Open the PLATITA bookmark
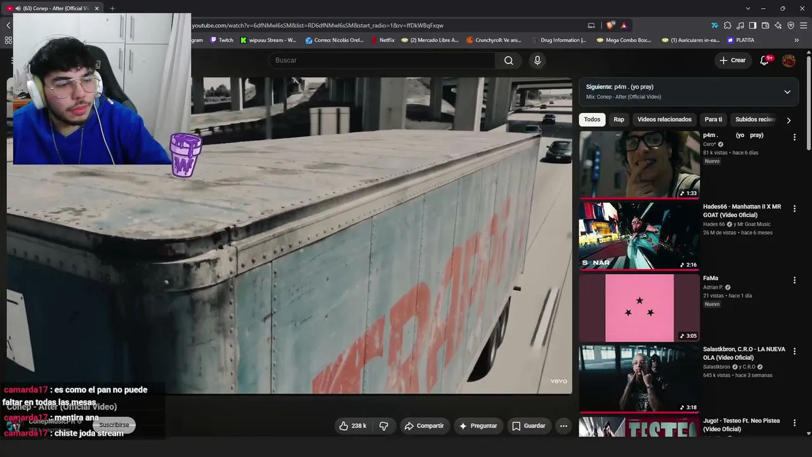812x457 pixels. (x=741, y=40)
